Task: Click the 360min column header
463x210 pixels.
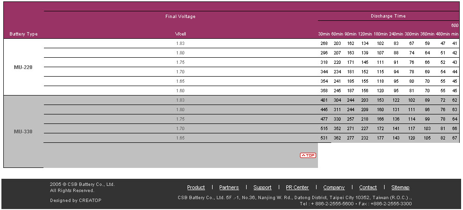Action: [x=427, y=34]
